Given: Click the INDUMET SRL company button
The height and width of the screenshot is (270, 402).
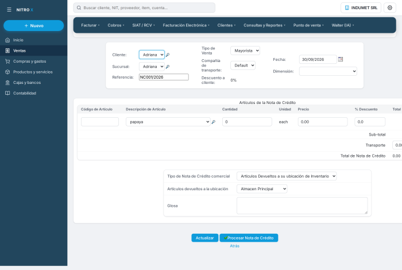Looking at the screenshot, I should (361, 7).
